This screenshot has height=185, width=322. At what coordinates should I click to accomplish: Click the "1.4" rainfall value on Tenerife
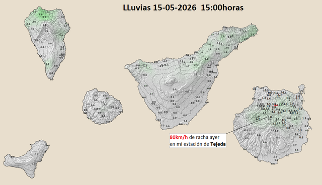225,52
